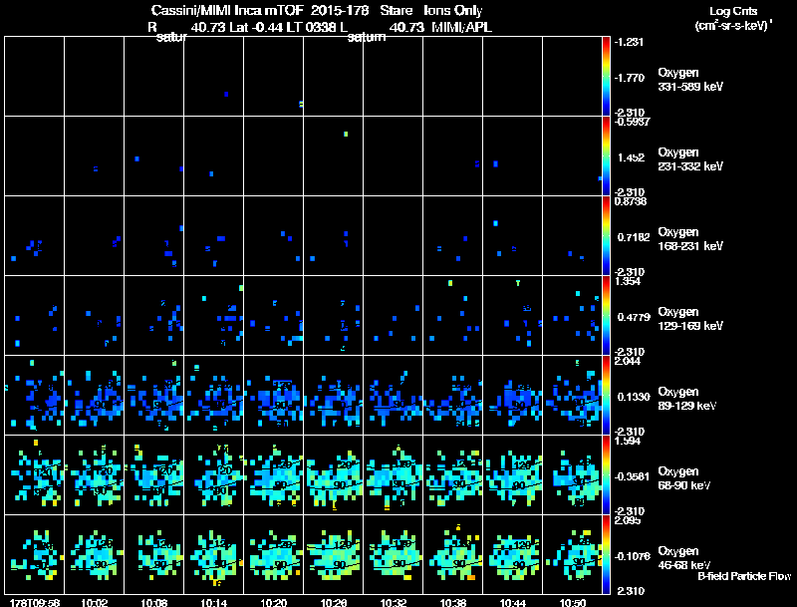Open the 46-68 keV panel at 10:38
Viewport: 797px width, 607px height.
453,554
